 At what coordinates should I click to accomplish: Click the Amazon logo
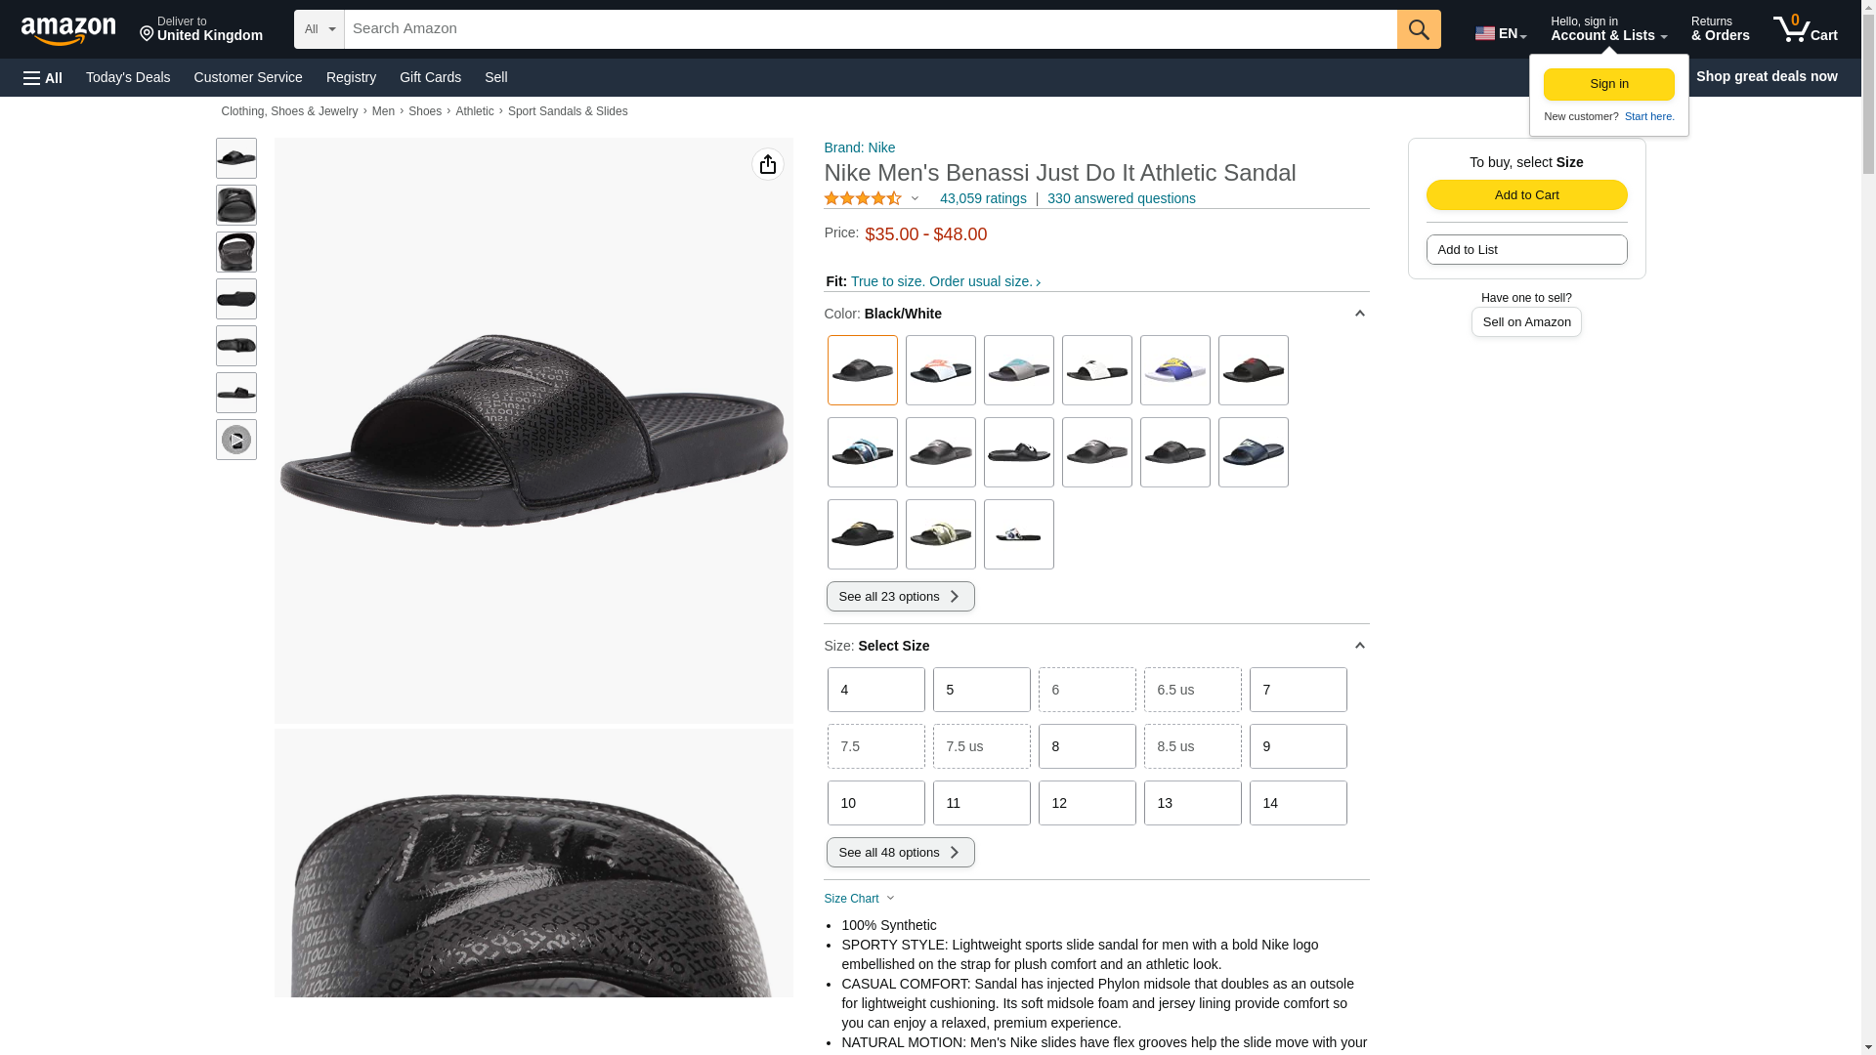69,30
